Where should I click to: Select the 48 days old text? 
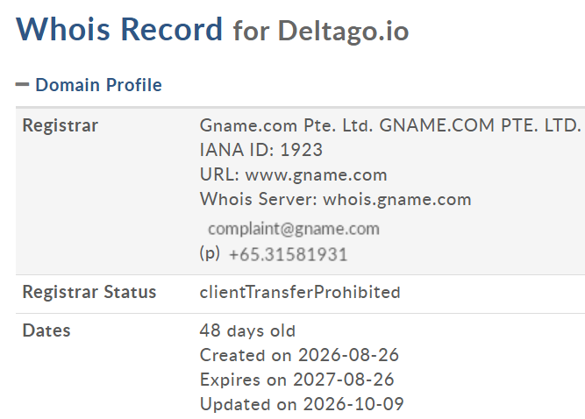click(247, 330)
